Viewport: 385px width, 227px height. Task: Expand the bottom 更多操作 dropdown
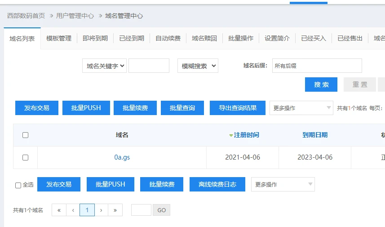tap(283, 184)
